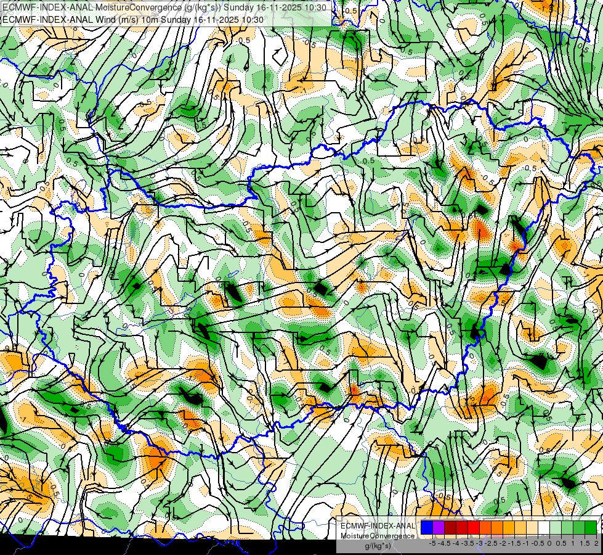
Task: Pick the legend swatch between -4.5 and -4
Action: pyautogui.click(x=450, y=527)
